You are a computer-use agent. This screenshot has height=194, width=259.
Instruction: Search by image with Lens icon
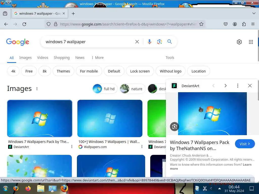159,42
